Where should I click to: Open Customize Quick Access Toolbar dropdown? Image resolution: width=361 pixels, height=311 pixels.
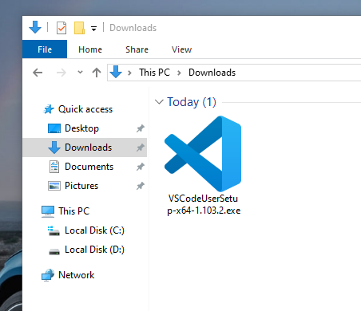pyautogui.click(x=93, y=28)
